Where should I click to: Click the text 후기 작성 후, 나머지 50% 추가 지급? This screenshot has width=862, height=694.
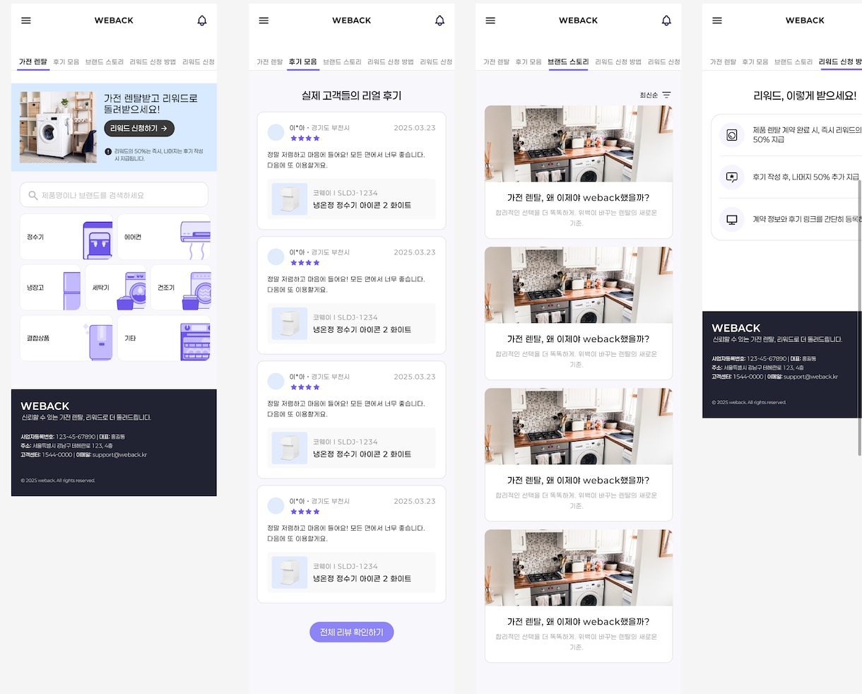806,177
